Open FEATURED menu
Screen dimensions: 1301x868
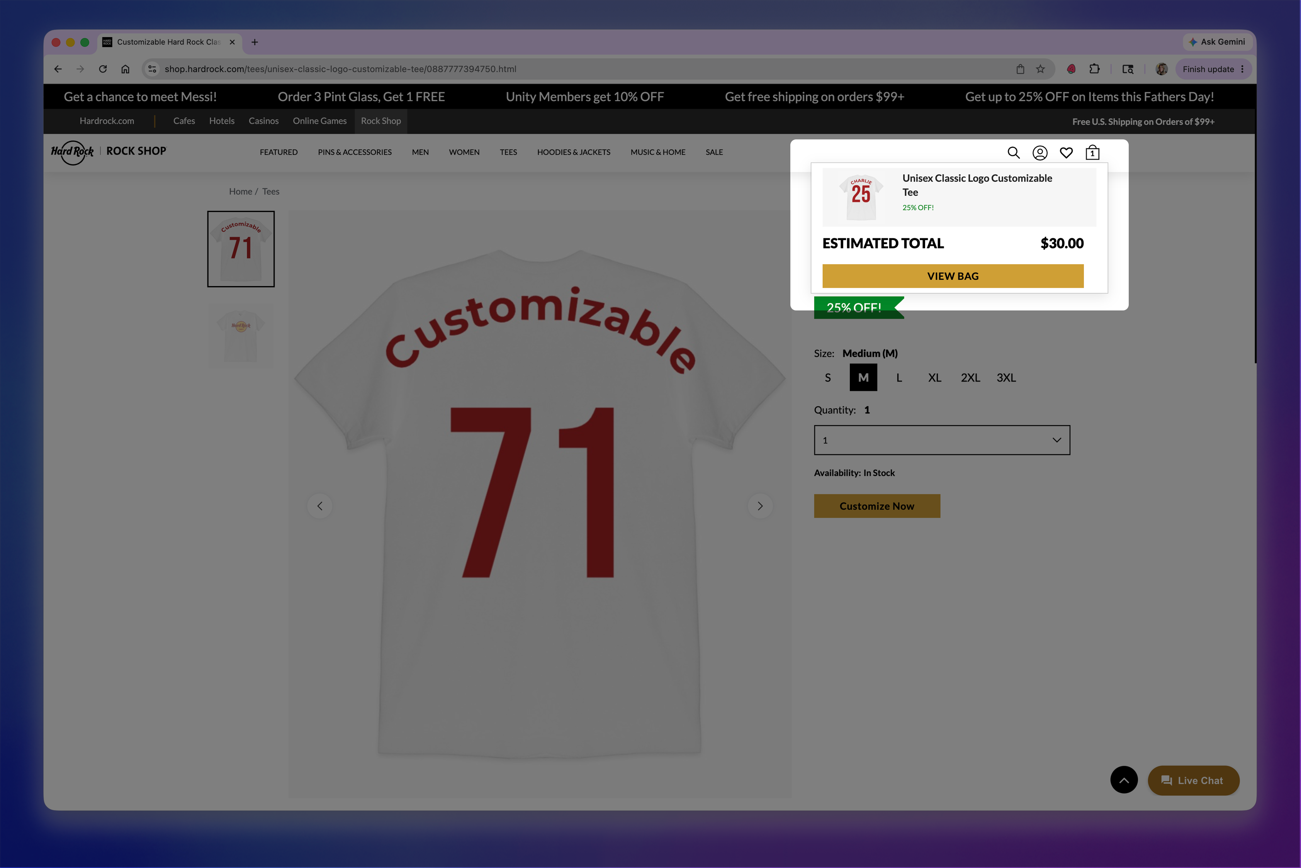tap(279, 152)
